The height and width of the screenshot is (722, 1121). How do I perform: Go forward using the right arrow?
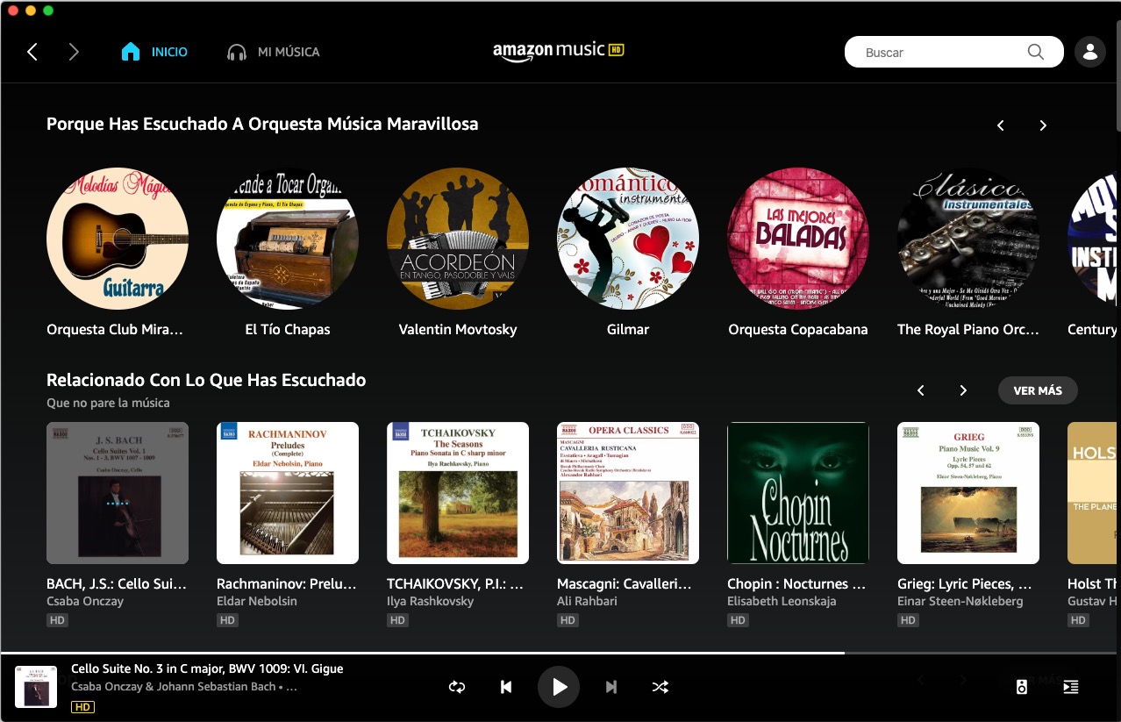click(74, 53)
